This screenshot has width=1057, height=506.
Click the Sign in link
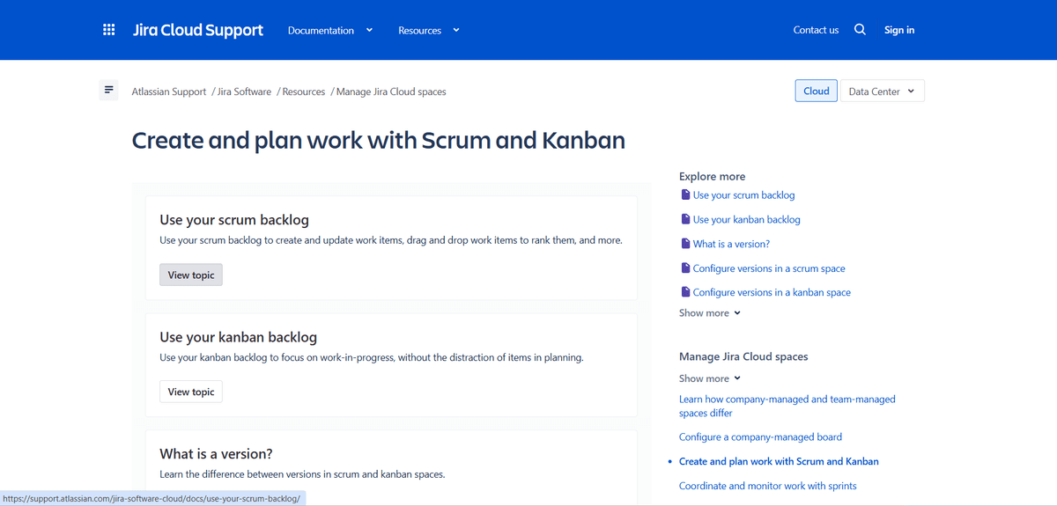click(899, 30)
